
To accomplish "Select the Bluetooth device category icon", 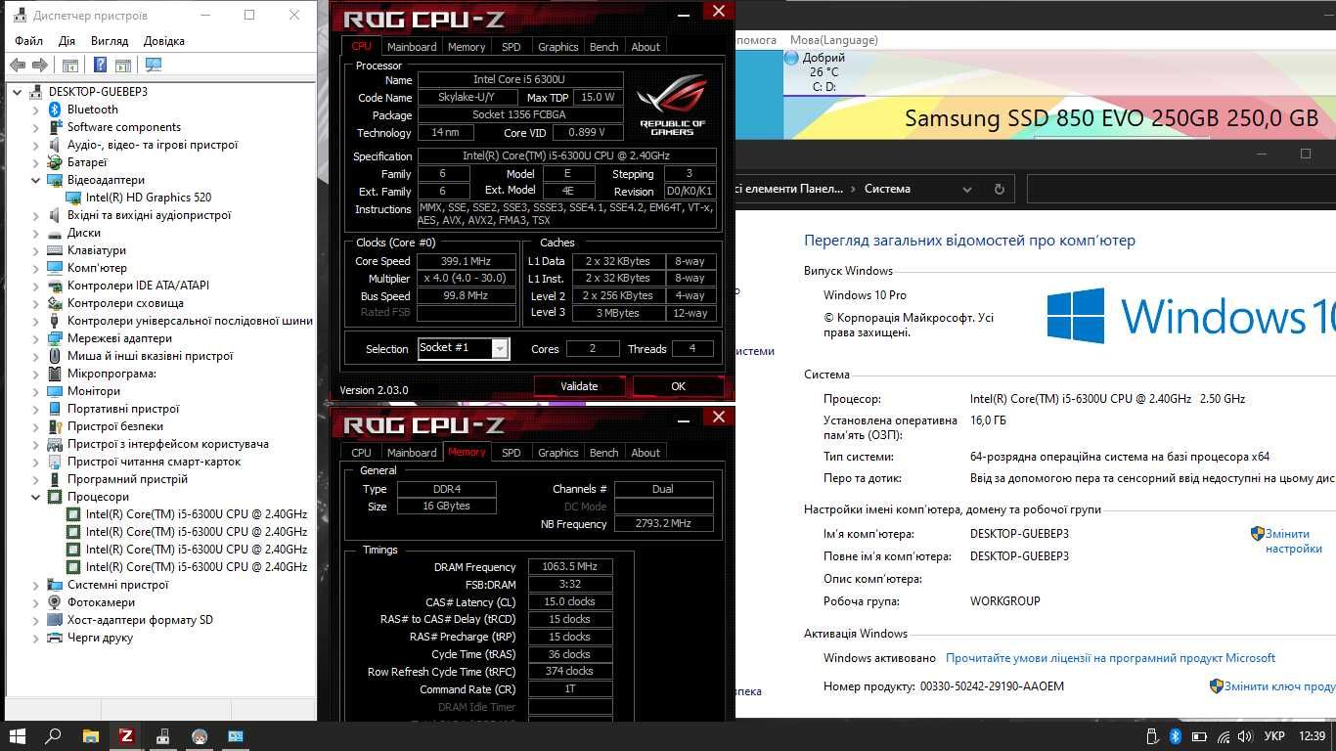I will [x=55, y=110].
